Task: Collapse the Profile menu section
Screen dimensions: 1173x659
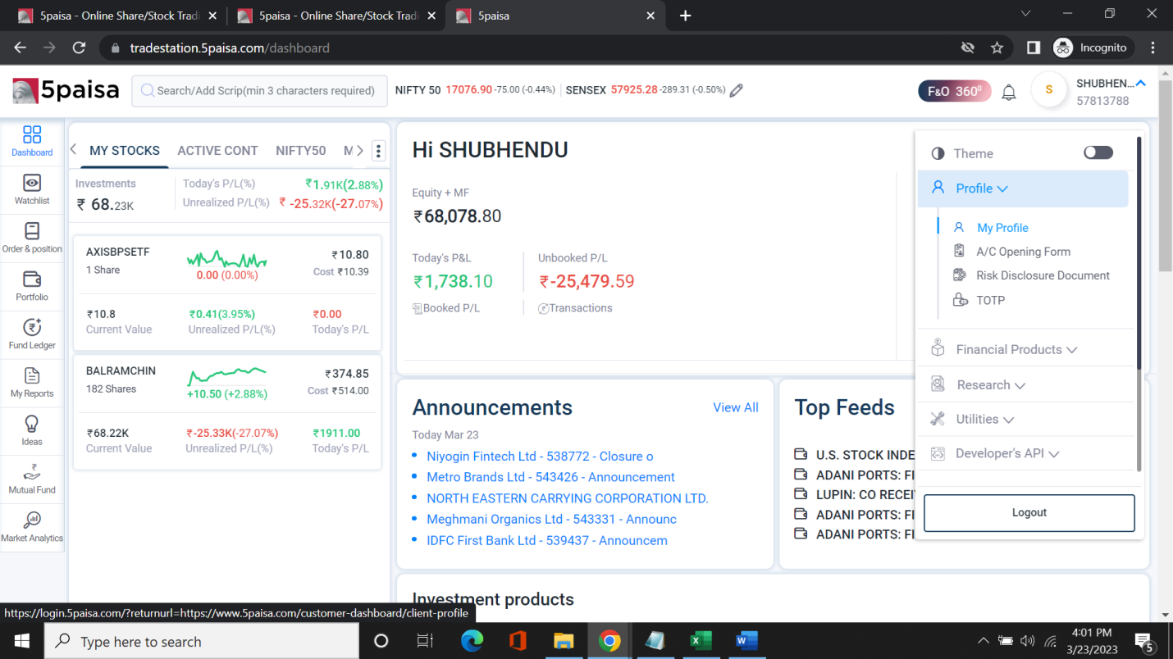Action: [1023, 189]
